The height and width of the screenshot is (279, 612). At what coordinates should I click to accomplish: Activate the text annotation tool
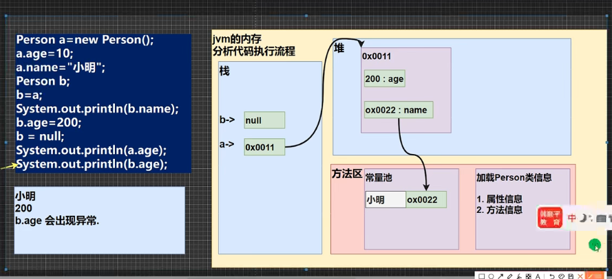pyautogui.click(x=538, y=276)
